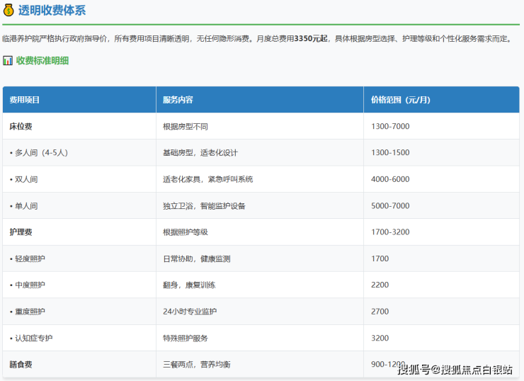Click the 价格范围（元/月） column header
Screen dimensions: 524x381
pos(400,100)
